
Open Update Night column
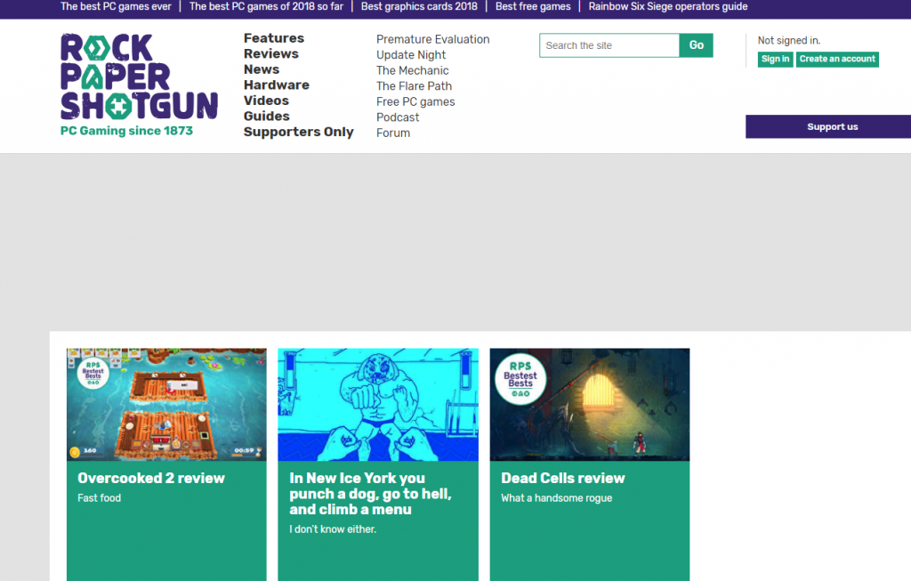(x=411, y=54)
